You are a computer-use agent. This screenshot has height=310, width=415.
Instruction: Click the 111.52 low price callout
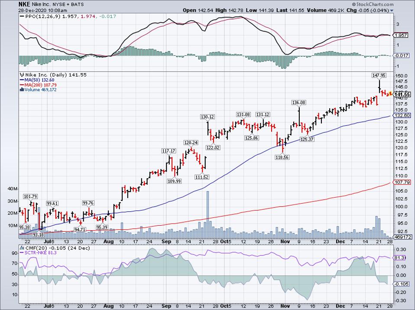click(x=202, y=177)
